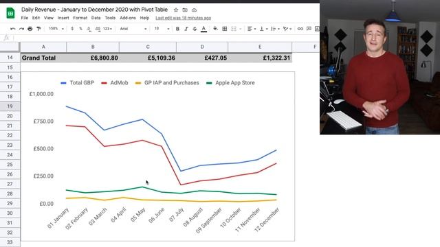Screen dimensions: 440x247
Task: Open the zoom level 150% dropdown
Action: coord(56,29)
